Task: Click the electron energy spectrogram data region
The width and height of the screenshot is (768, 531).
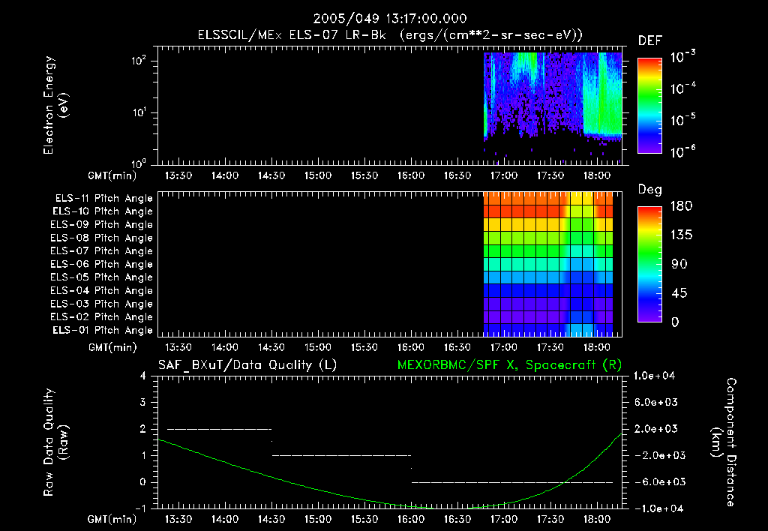Action: pos(553,98)
